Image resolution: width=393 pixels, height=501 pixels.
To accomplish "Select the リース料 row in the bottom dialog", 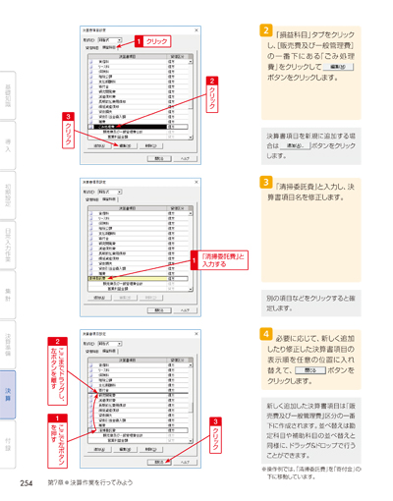I will tap(138, 370).
